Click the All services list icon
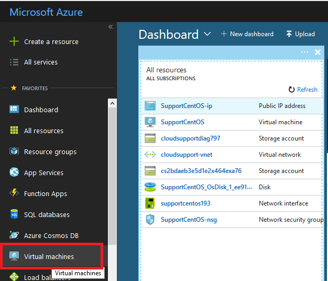328x281 pixels. [x=14, y=62]
